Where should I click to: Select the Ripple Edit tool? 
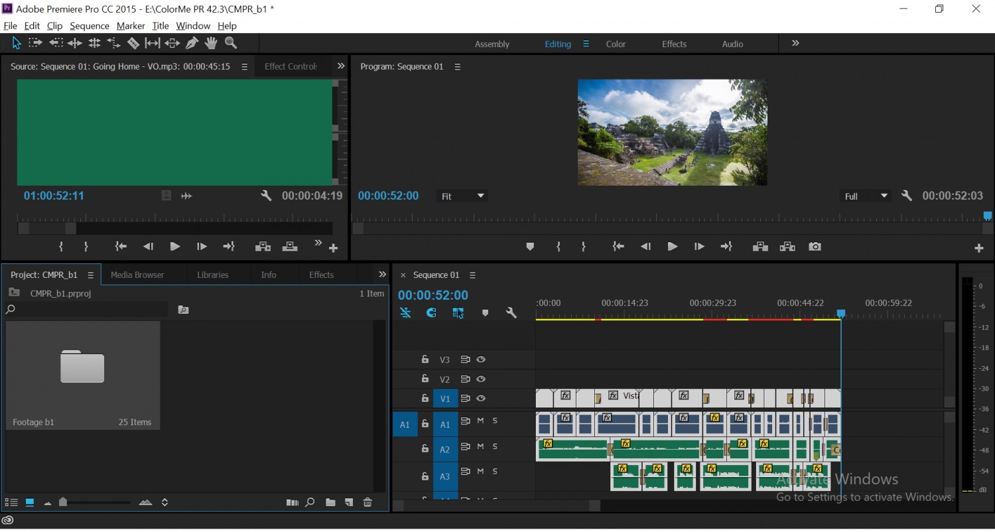point(75,43)
